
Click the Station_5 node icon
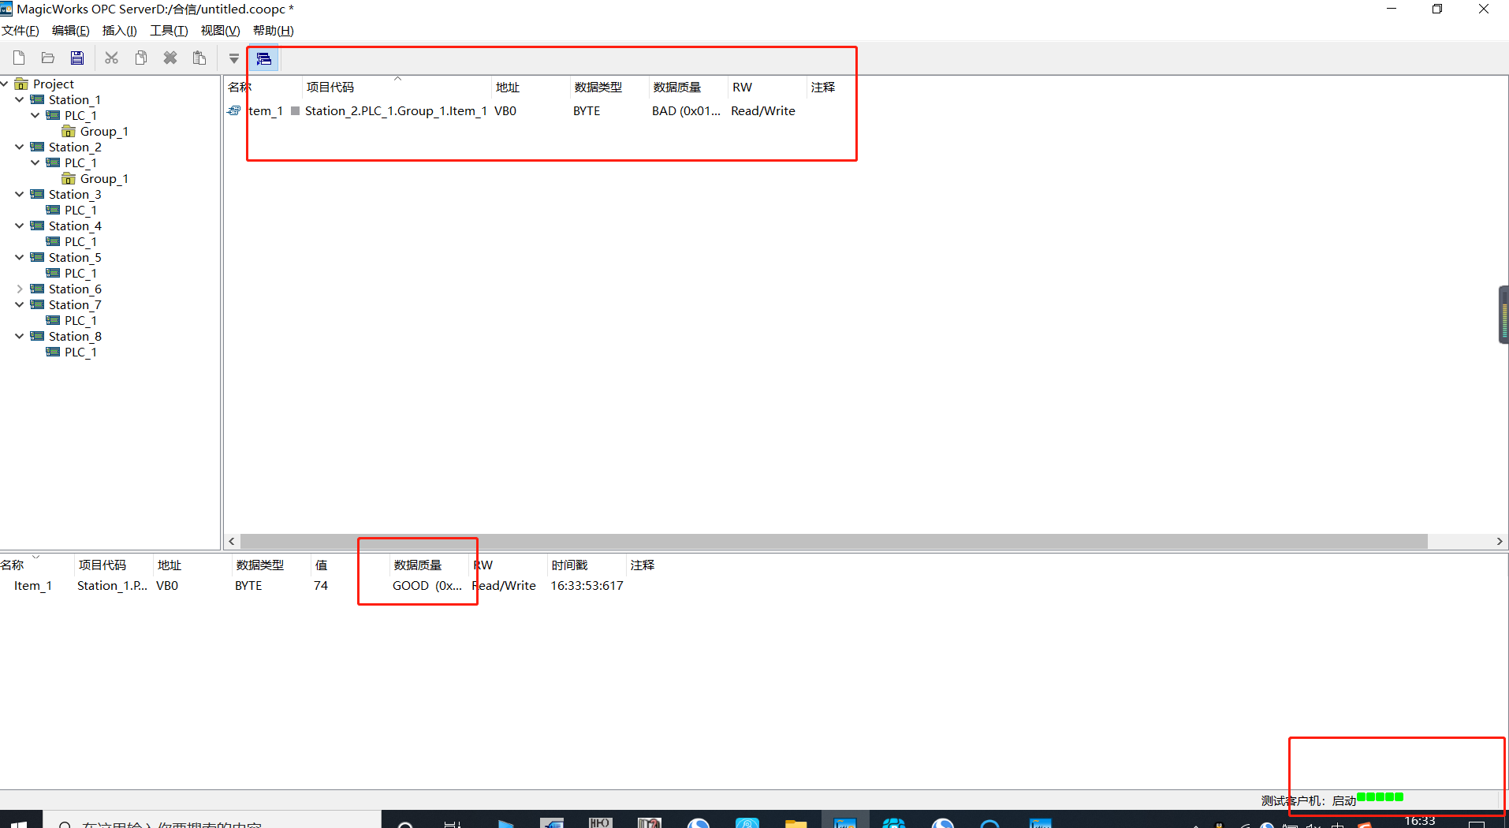[37, 257]
